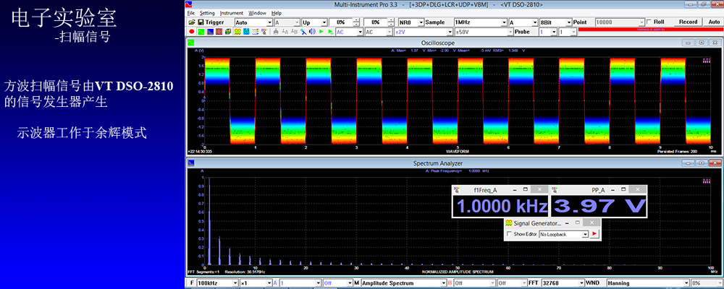Viewport: 724px width, 289px height.
Task: Click the Oscilloscope window title icon
Action: (x=190, y=43)
